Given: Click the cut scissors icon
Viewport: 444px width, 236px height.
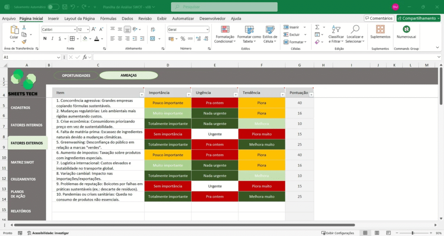Looking at the screenshot, I should pyautogui.click(x=24, y=27).
